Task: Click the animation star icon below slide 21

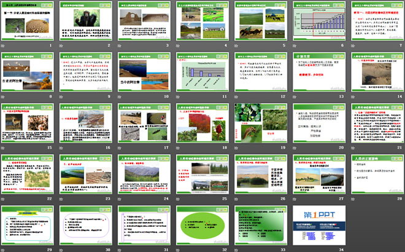Action: tap(353, 148)
